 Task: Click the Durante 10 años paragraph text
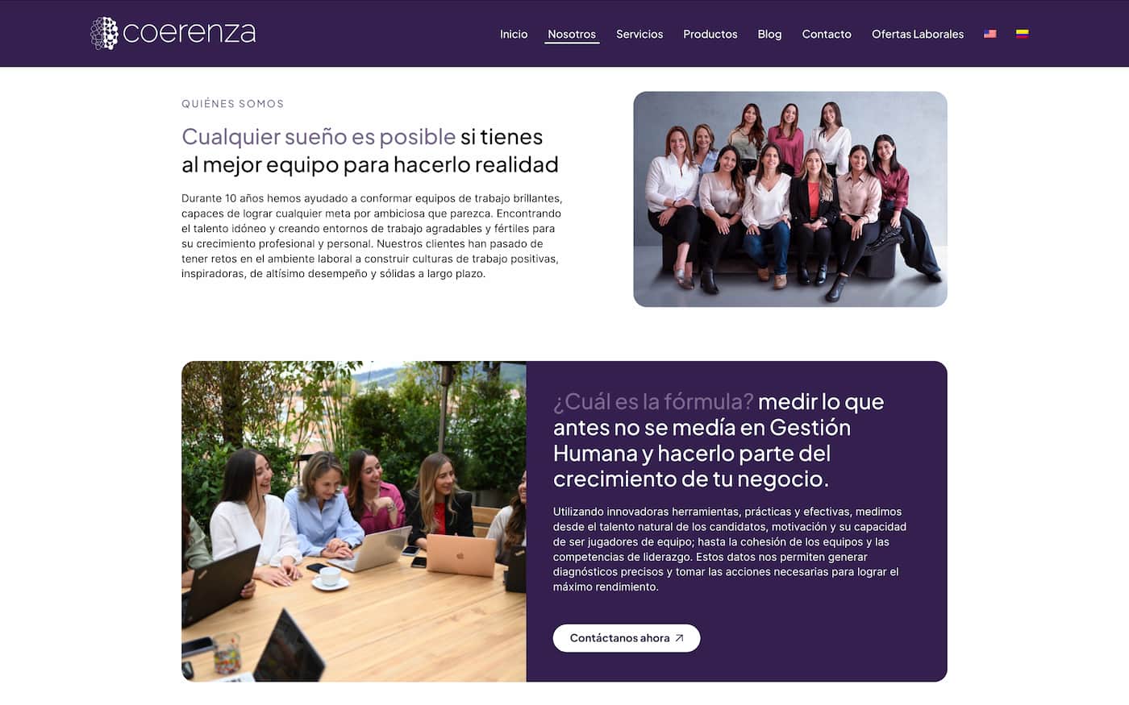pos(372,236)
